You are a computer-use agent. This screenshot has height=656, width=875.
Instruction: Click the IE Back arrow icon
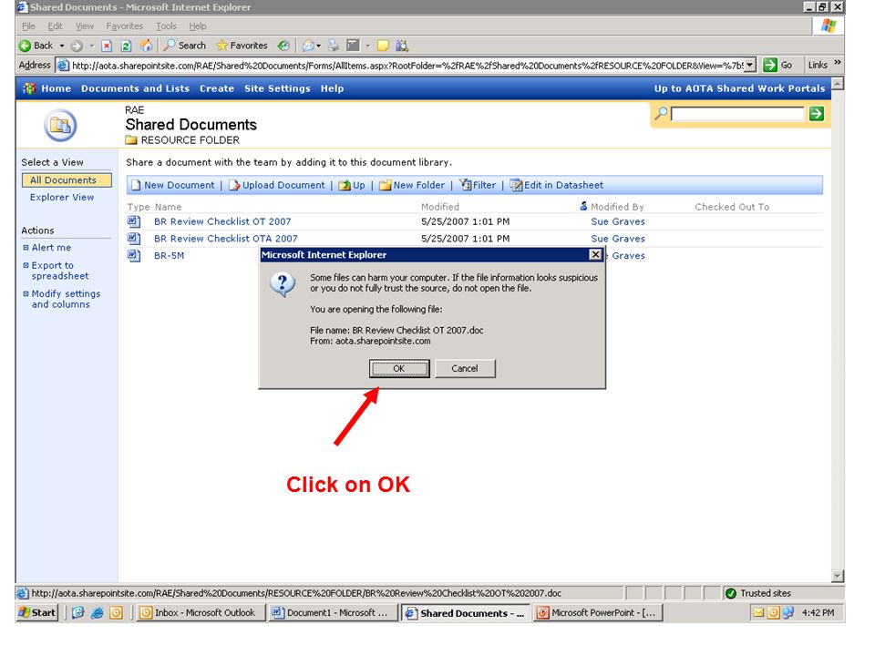pos(26,46)
